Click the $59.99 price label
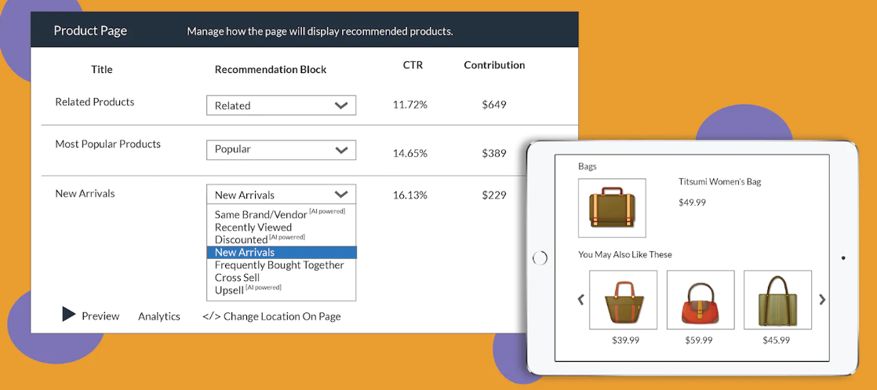Image resolution: width=877 pixels, height=390 pixels. tap(701, 340)
